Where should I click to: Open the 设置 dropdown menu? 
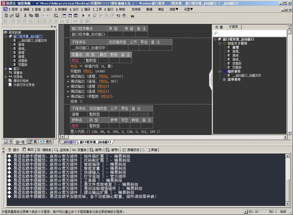coord(188,9)
